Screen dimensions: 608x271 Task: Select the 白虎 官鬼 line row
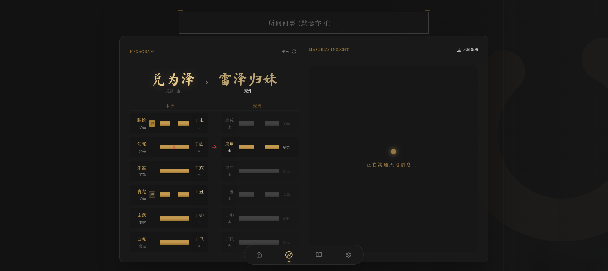click(x=169, y=242)
